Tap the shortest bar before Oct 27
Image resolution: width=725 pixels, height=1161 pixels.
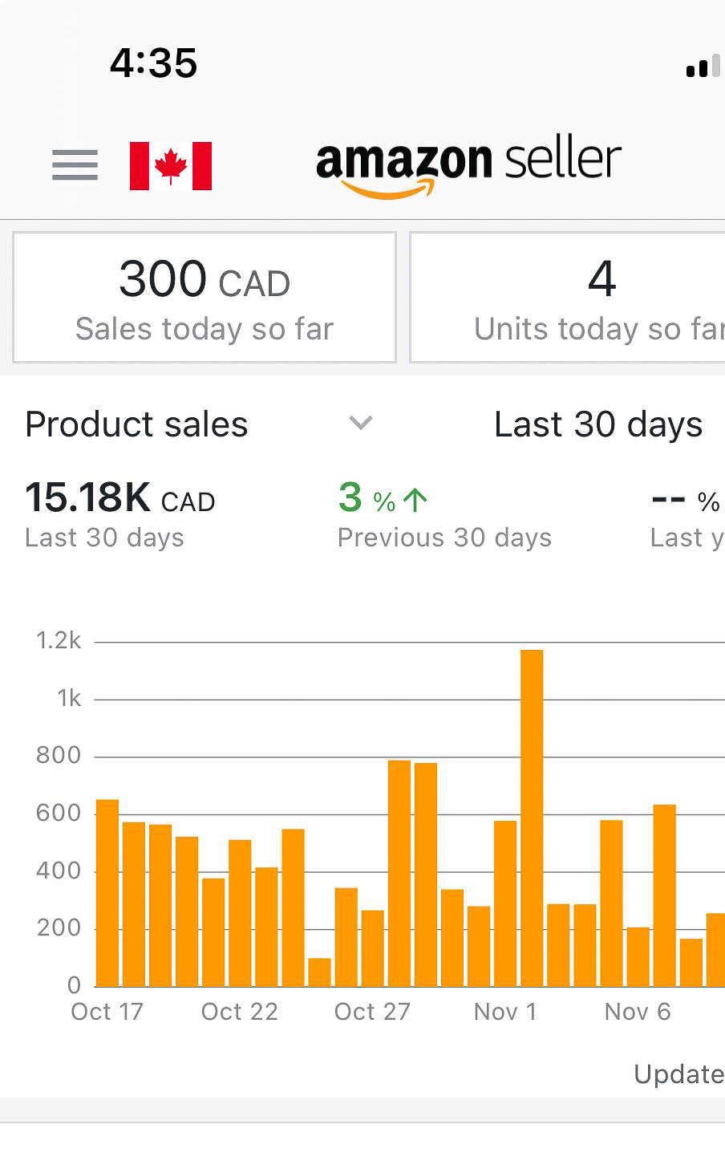(x=319, y=971)
